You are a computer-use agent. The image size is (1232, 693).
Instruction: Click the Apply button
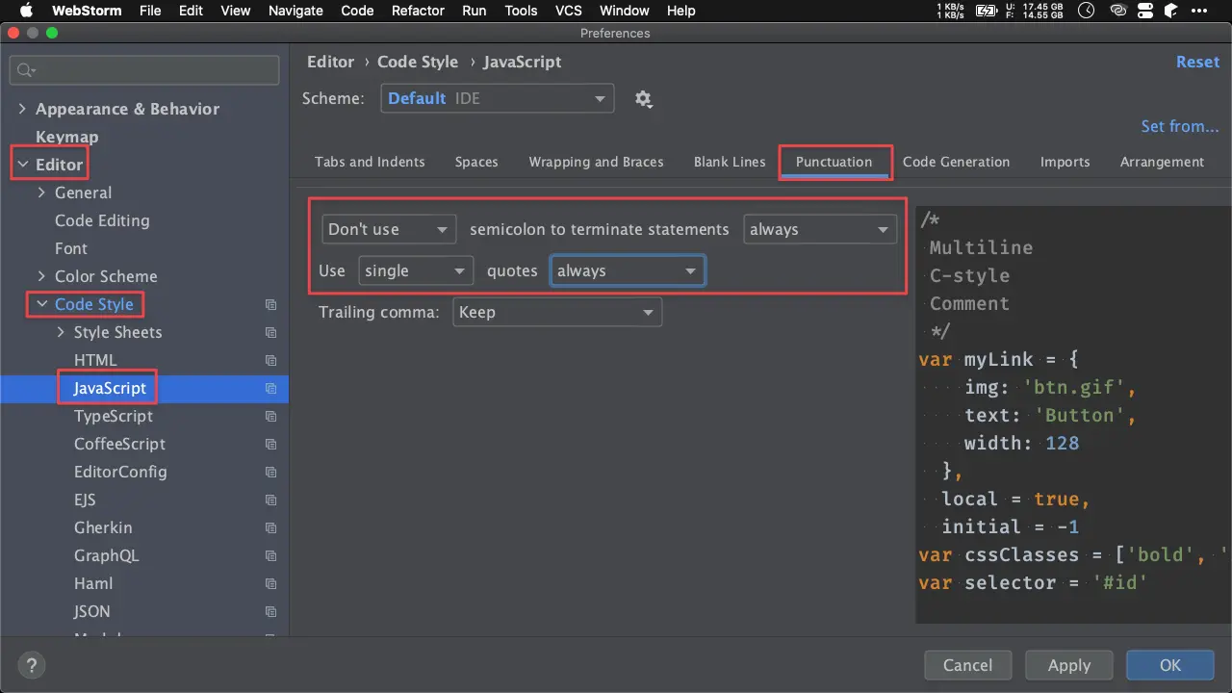click(1068, 665)
